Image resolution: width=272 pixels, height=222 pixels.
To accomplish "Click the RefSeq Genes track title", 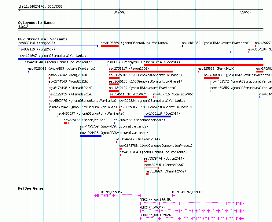I will [x=31, y=188].
